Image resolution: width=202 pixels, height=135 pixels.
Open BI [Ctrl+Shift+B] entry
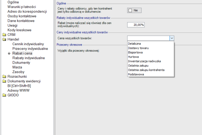(19, 86)
